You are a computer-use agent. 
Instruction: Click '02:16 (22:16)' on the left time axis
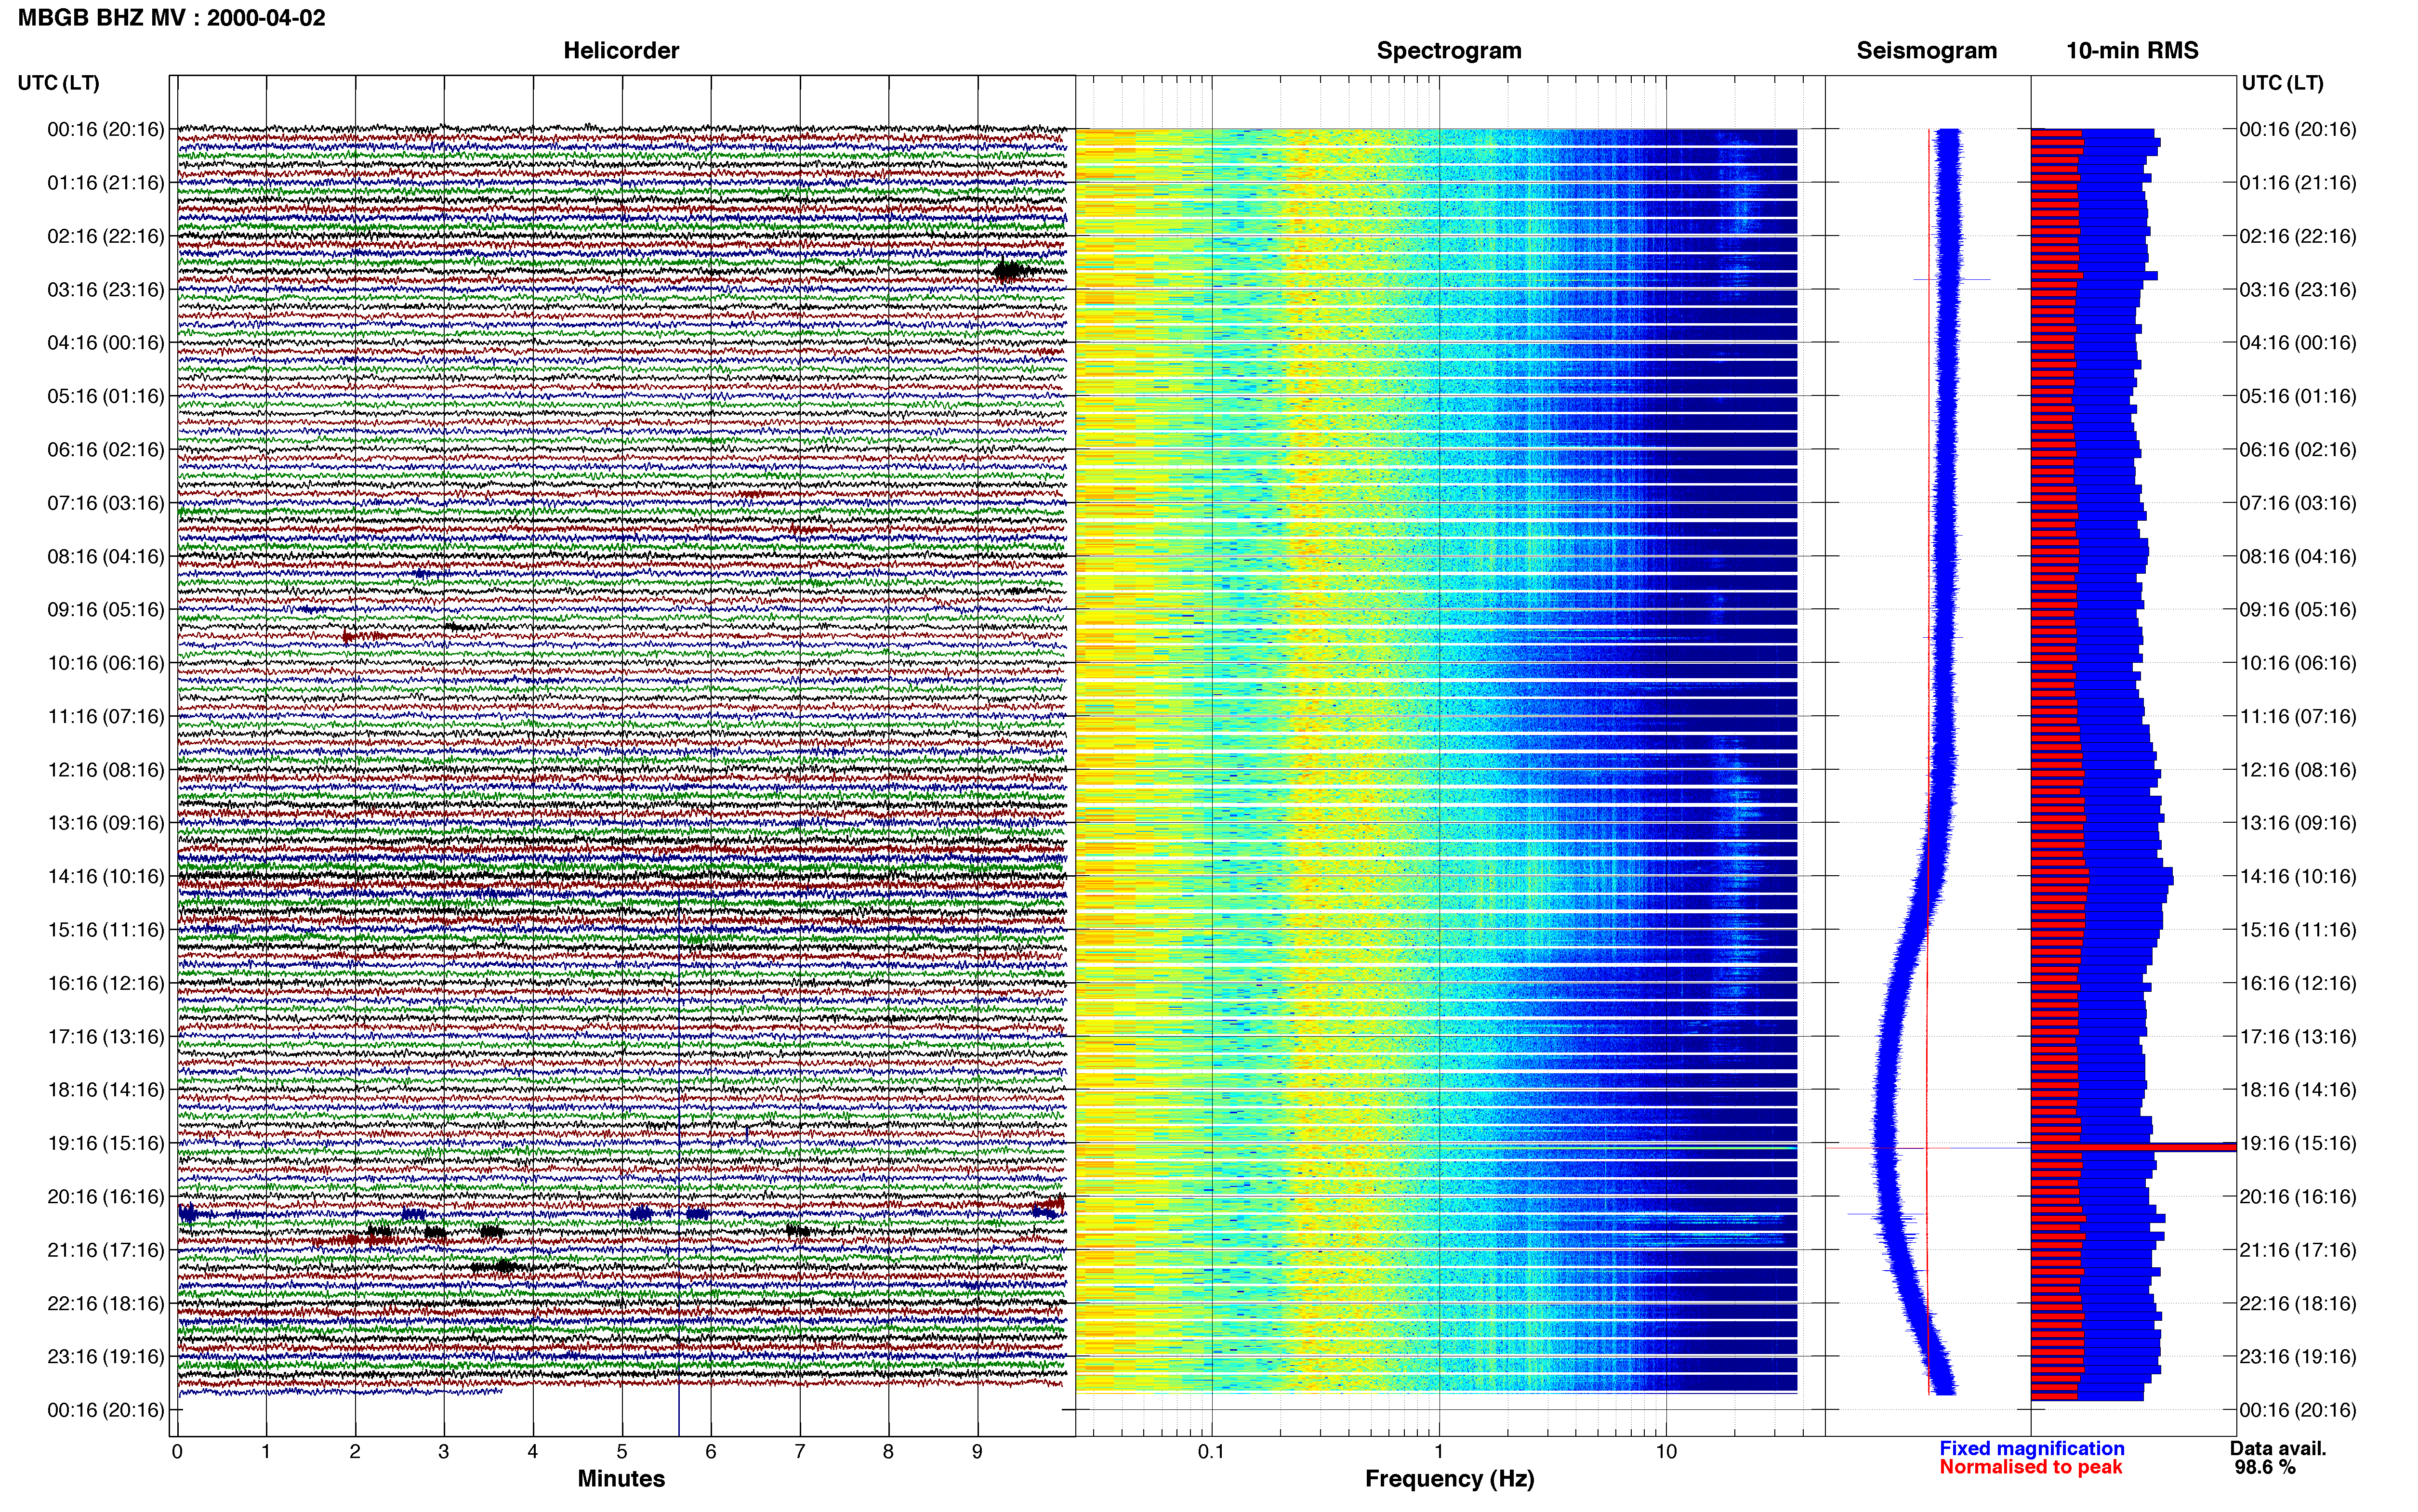point(106,236)
